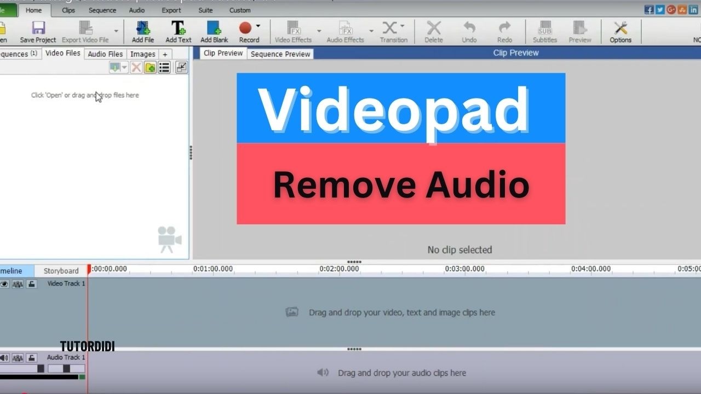Click the Add Text icon
The image size is (701, 394).
click(179, 28)
